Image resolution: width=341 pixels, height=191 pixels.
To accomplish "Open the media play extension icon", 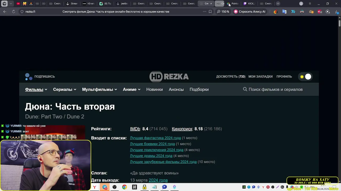I will 328,12.
